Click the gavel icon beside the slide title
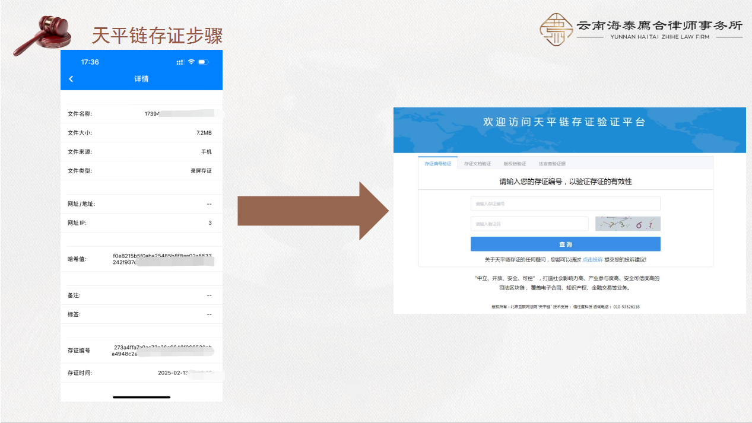 click(42, 34)
